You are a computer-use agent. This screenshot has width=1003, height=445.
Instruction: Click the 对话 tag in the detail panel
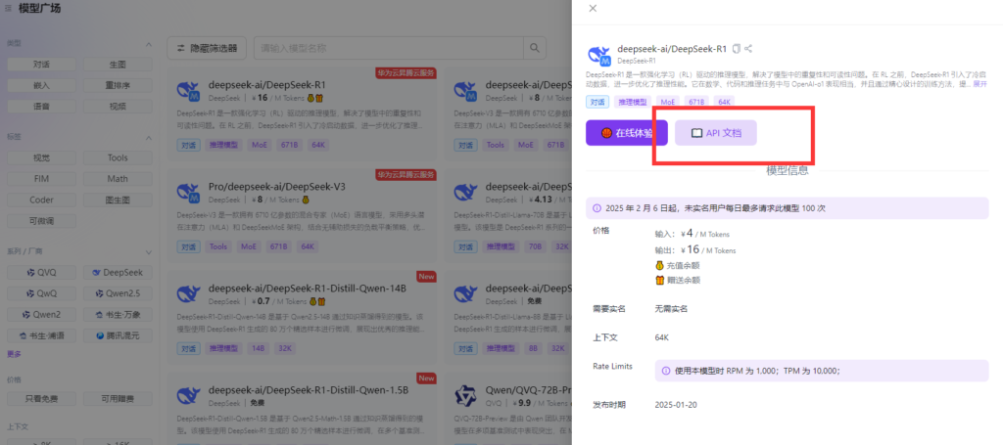click(597, 102)
